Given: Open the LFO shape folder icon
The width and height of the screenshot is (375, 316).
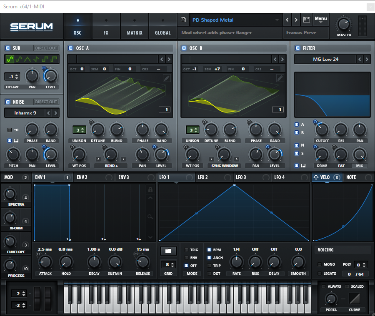Looking at the screenshot, I should [168, 251].
